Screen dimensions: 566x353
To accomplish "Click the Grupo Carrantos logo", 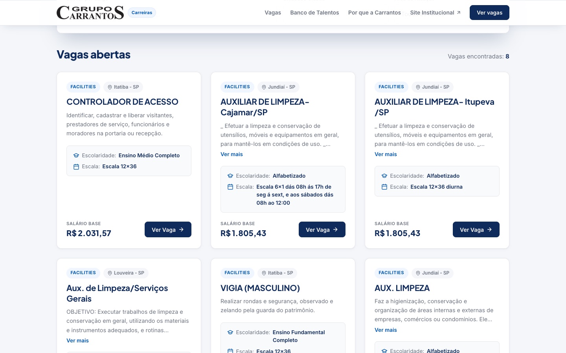I will [90, 13].
